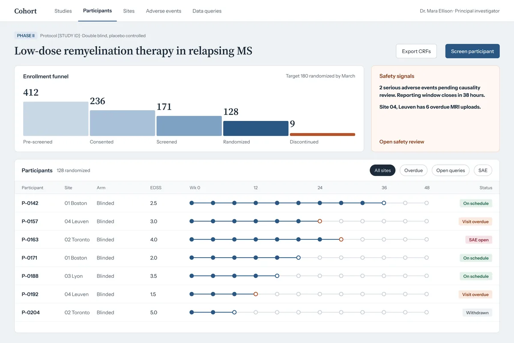Click the 128 randomized count label
The image size is (514, 343).
[x=73, y=171]
